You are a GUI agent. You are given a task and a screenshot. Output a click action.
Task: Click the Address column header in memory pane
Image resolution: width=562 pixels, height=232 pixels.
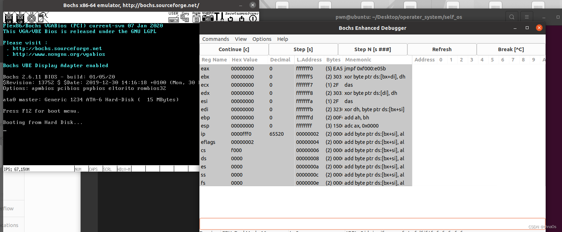424,60
